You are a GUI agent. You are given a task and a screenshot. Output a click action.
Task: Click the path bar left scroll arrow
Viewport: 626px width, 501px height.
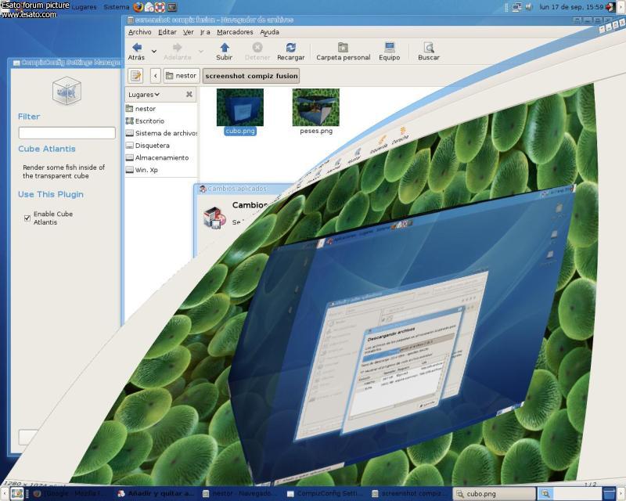tap(155, 76)
